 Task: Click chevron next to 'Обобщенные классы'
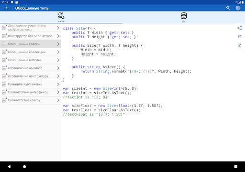pos(58,44)
